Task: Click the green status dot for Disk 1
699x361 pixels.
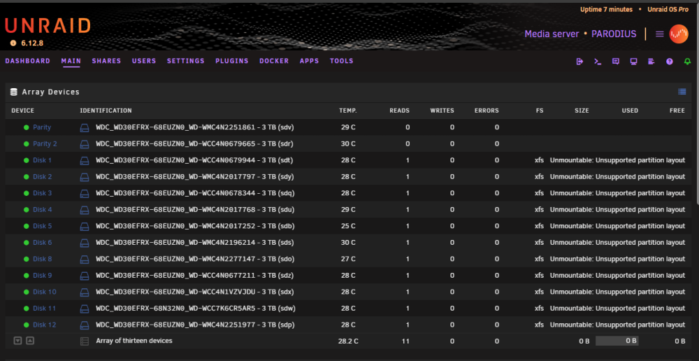Action: tap(27, 160)
